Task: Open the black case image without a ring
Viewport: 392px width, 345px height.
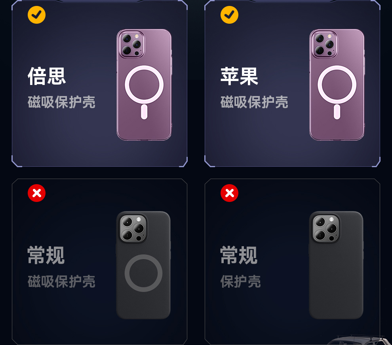Action: 336,265
